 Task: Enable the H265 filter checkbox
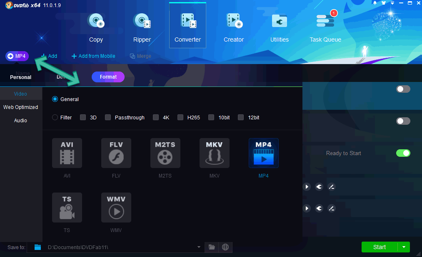[x=180, y=117]
